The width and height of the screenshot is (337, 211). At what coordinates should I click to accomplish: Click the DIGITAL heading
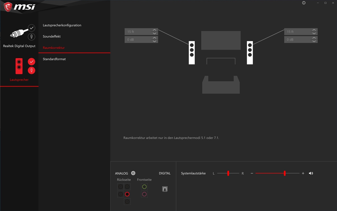165,173
